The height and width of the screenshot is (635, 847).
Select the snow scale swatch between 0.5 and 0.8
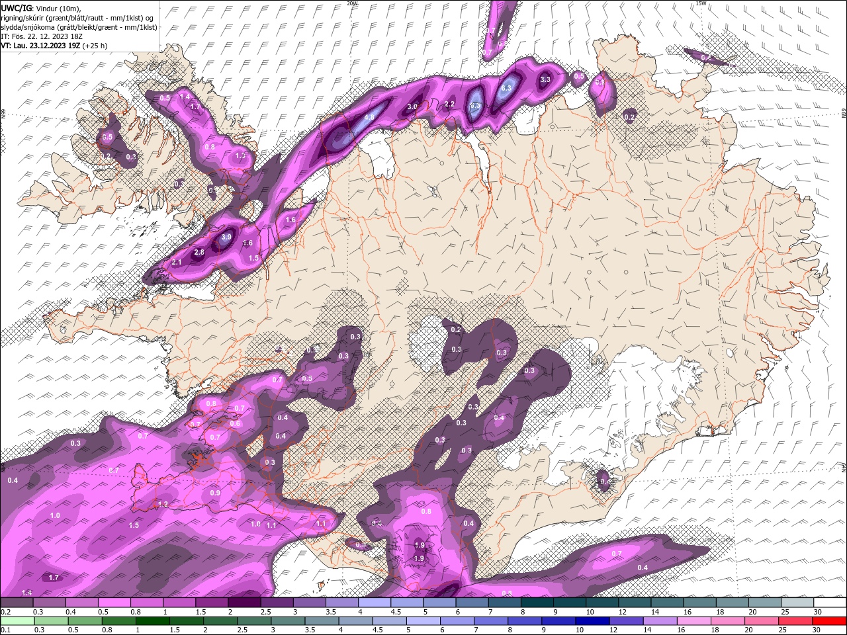114,603
